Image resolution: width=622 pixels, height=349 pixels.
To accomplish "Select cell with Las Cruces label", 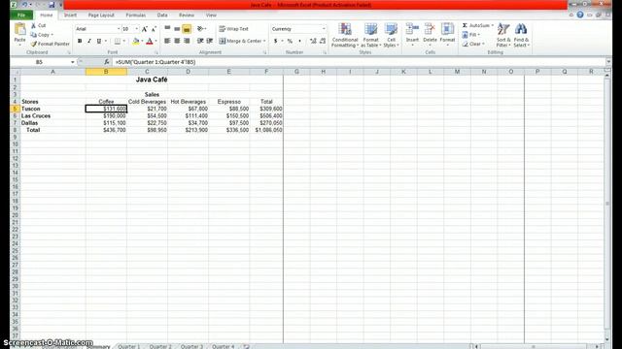I will (x=52, y=116).
